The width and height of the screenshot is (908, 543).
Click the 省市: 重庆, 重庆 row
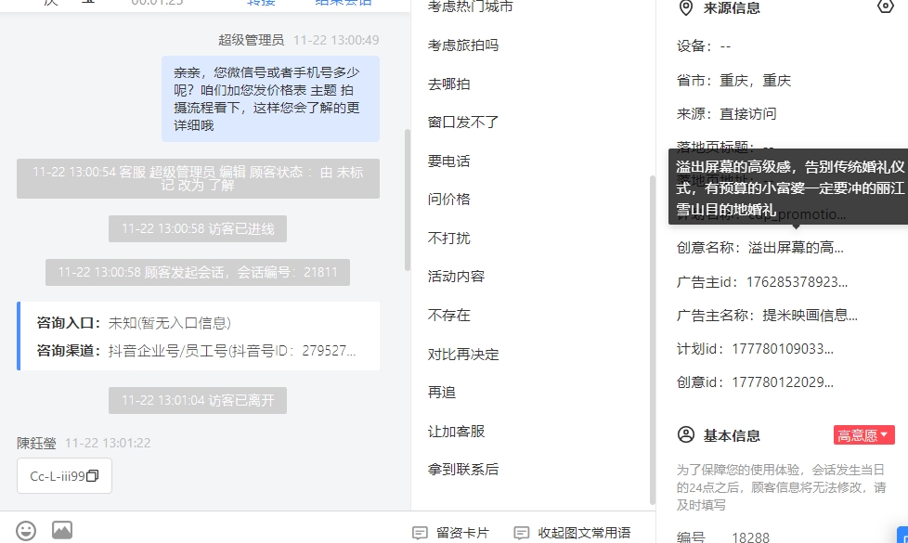733,81
